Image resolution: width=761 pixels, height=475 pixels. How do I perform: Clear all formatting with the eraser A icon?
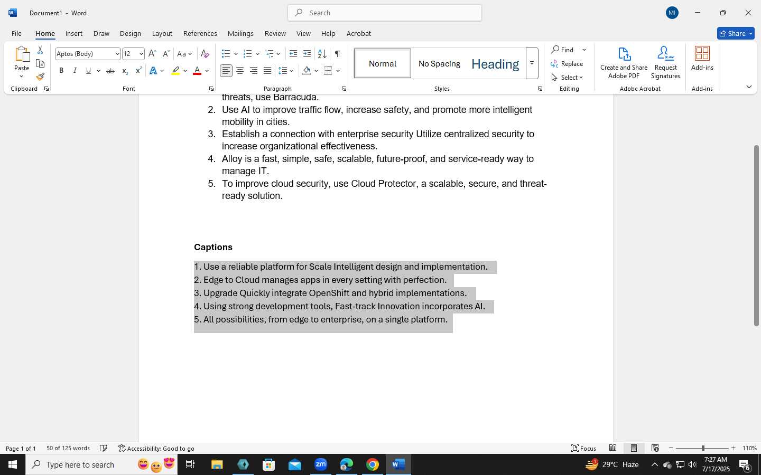(205, 54)
